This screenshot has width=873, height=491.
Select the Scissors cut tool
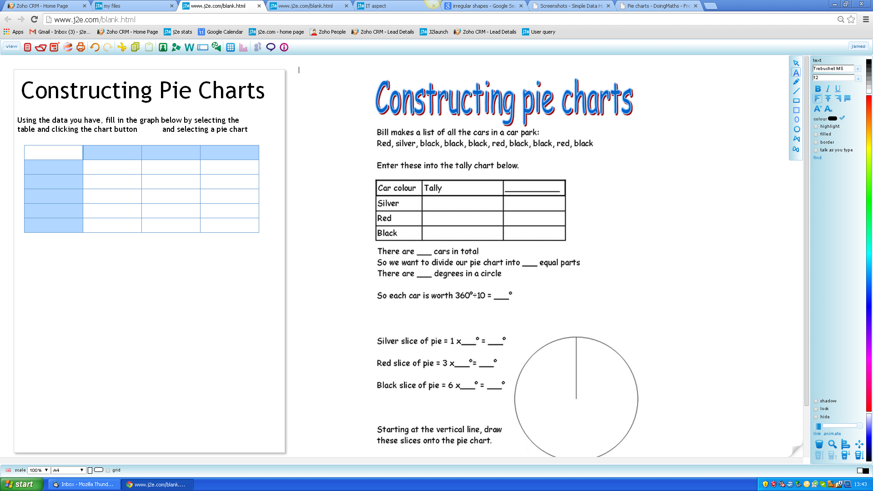[x=122, y=47]
